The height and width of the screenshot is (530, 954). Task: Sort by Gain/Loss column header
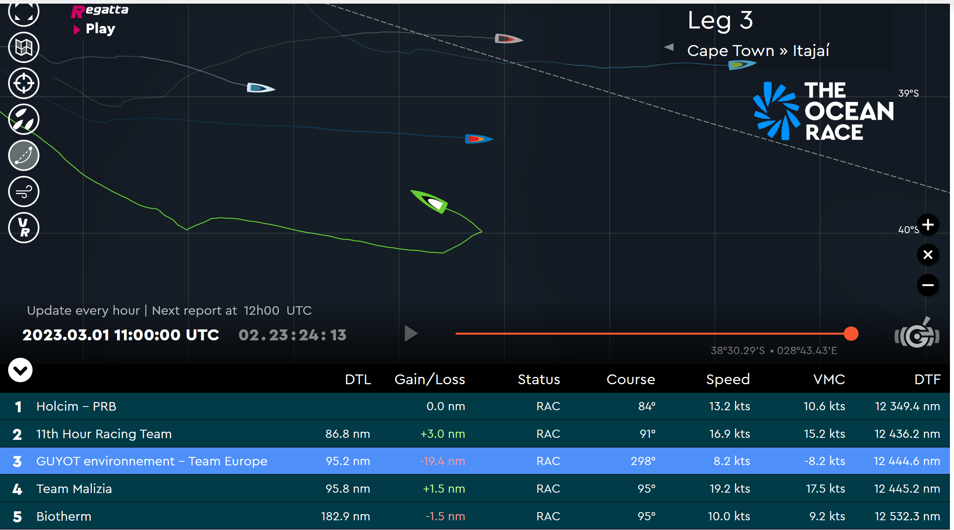tap(430, 379)
